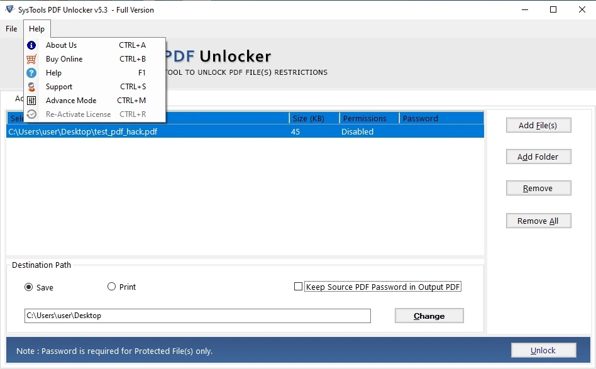Screen dimensions: 596x369
Task: Click the Advance Mode sliders icon
Action: (31, 101)
